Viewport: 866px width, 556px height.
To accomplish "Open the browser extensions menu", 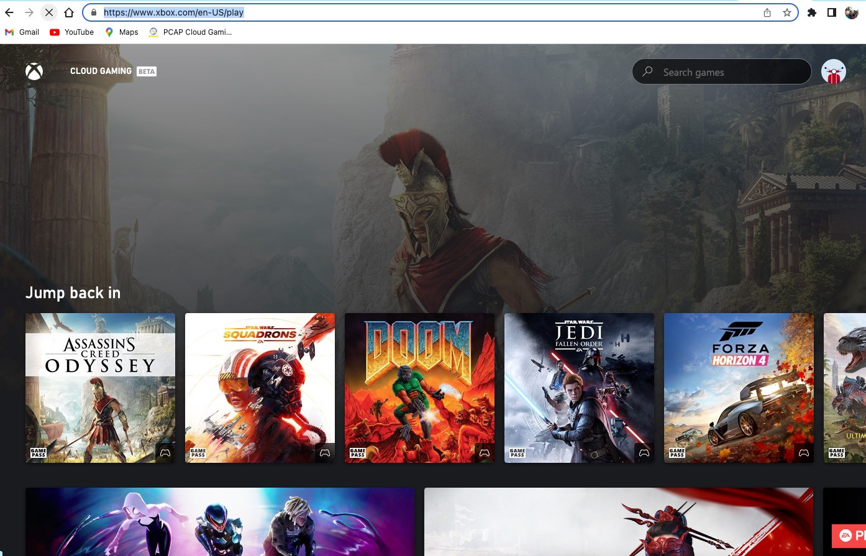I will tap(811, 12).
